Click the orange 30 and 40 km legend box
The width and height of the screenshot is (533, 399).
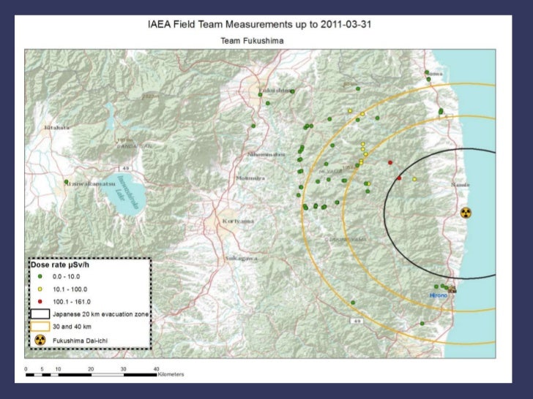coord(40,327)
